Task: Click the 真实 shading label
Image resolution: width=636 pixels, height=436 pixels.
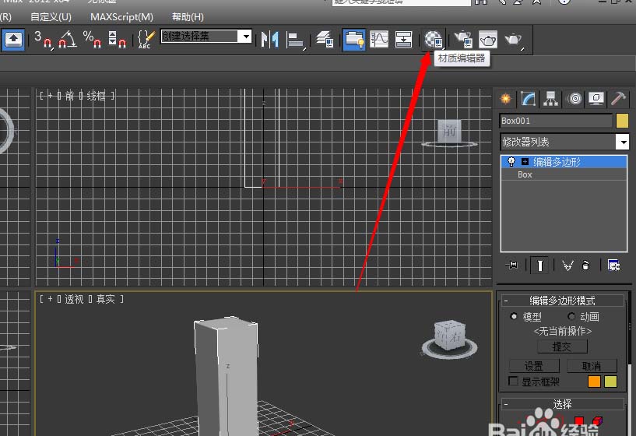Action: (106, 299)
